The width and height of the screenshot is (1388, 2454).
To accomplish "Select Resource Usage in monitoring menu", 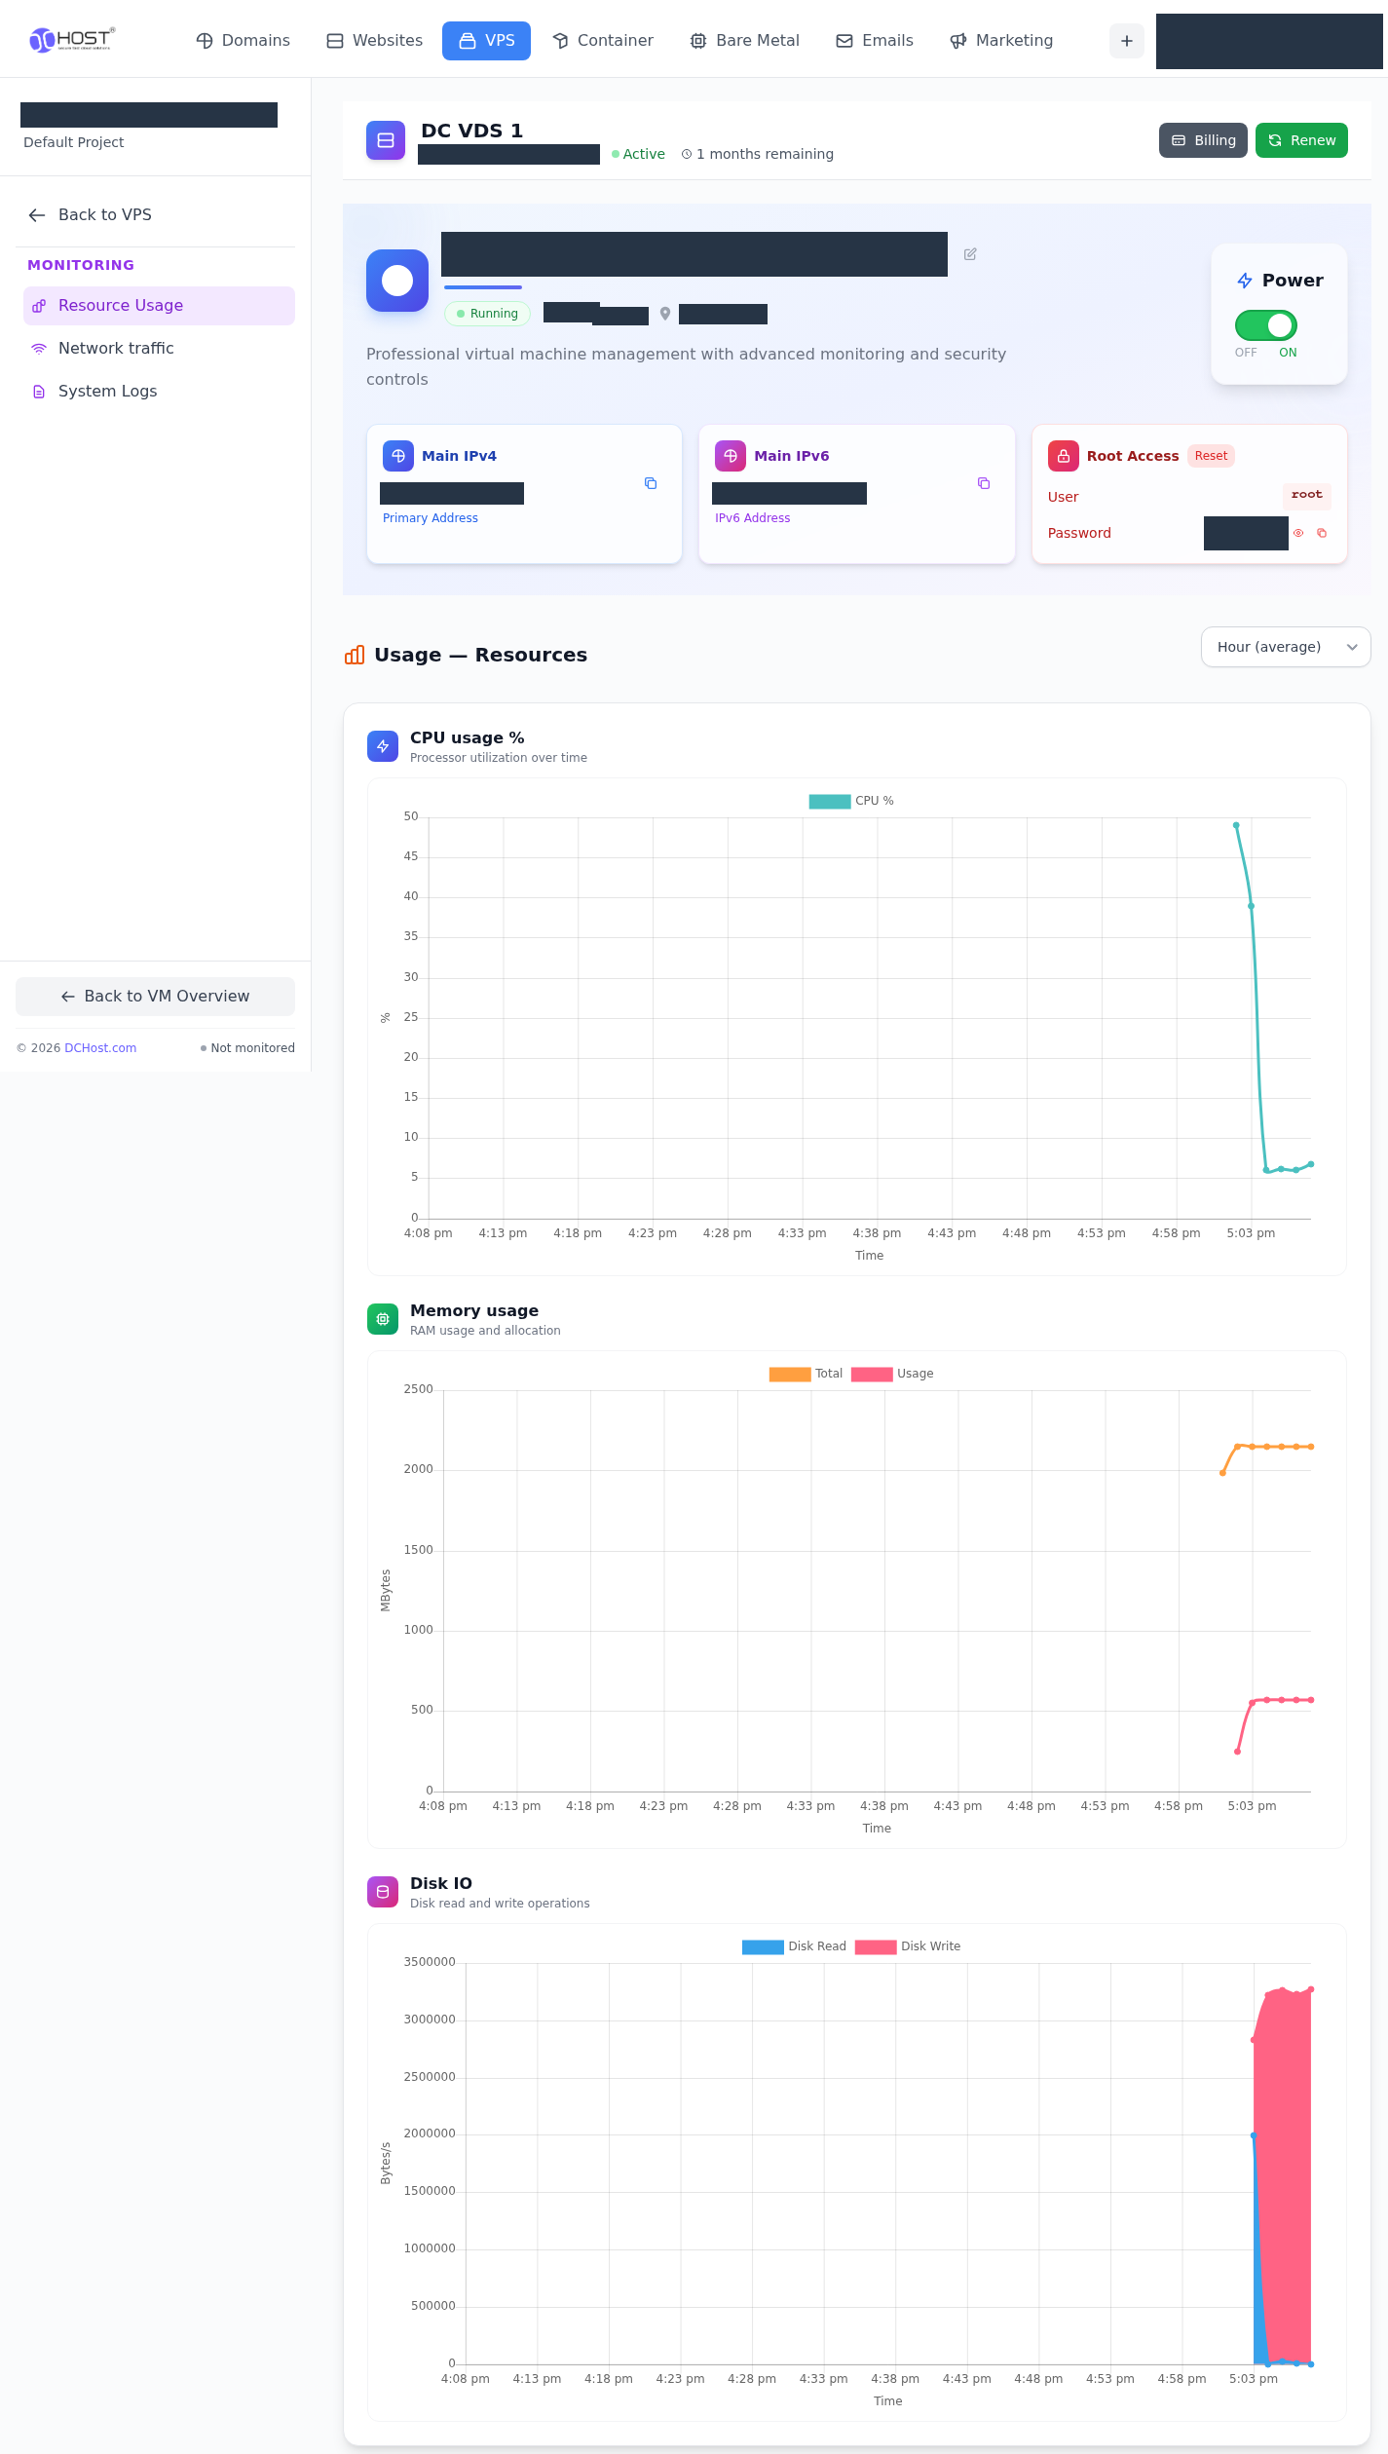I will (x=159, y=305).
